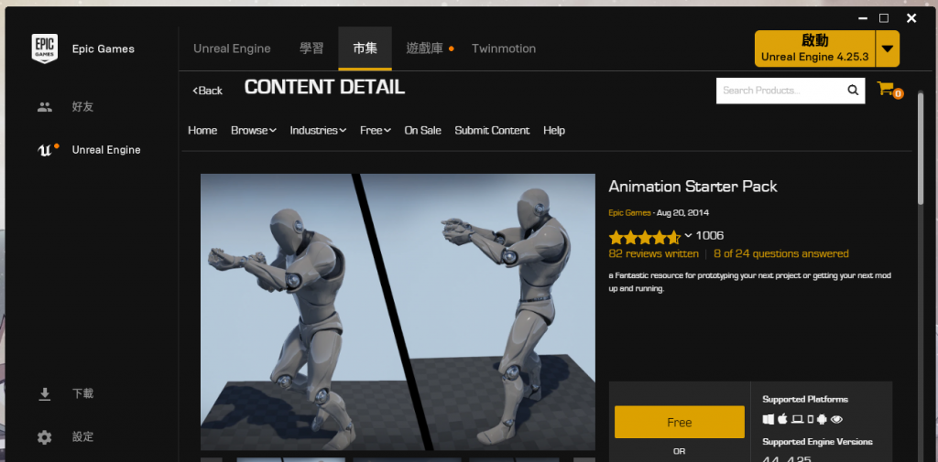The image size is (938, 462).
Task: Click the laptop platform icon
Action: click(x=798, y=420)
